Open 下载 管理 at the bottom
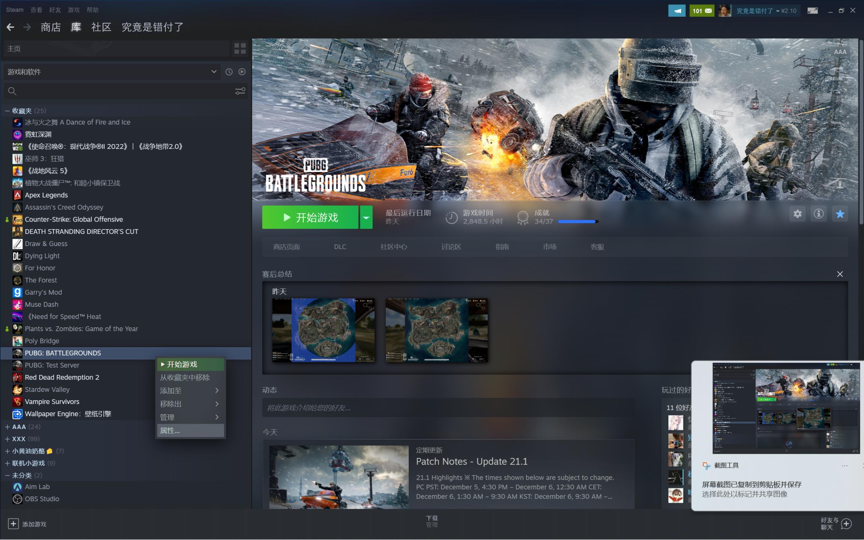 [x=432, y=521]
